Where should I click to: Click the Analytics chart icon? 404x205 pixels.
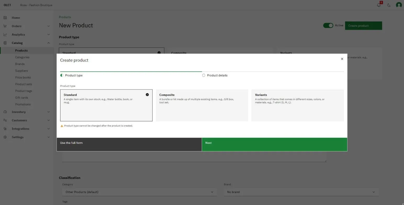5,35
